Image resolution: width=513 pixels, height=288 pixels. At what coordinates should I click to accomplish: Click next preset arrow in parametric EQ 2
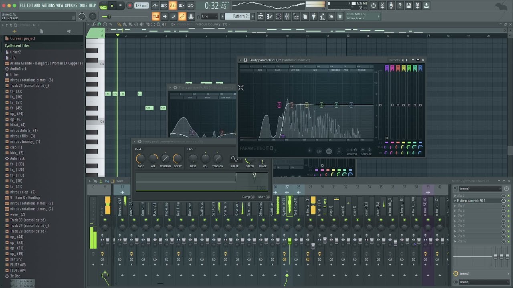pyautogui.click(x=407, y=60)
